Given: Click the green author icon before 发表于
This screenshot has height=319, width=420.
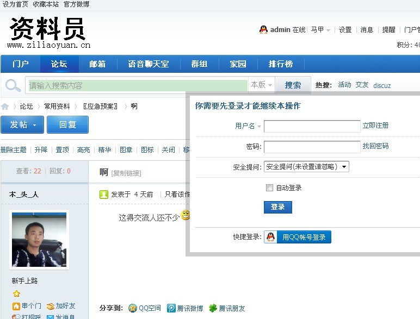Looking at the screenshot, I should click(x=104, y=195).
